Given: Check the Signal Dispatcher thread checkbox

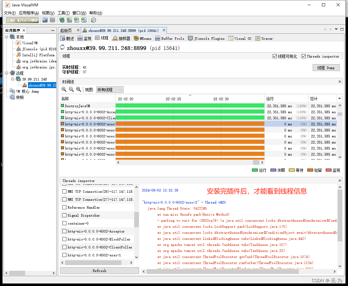Looking at the screenshot, I should point(65,215).
